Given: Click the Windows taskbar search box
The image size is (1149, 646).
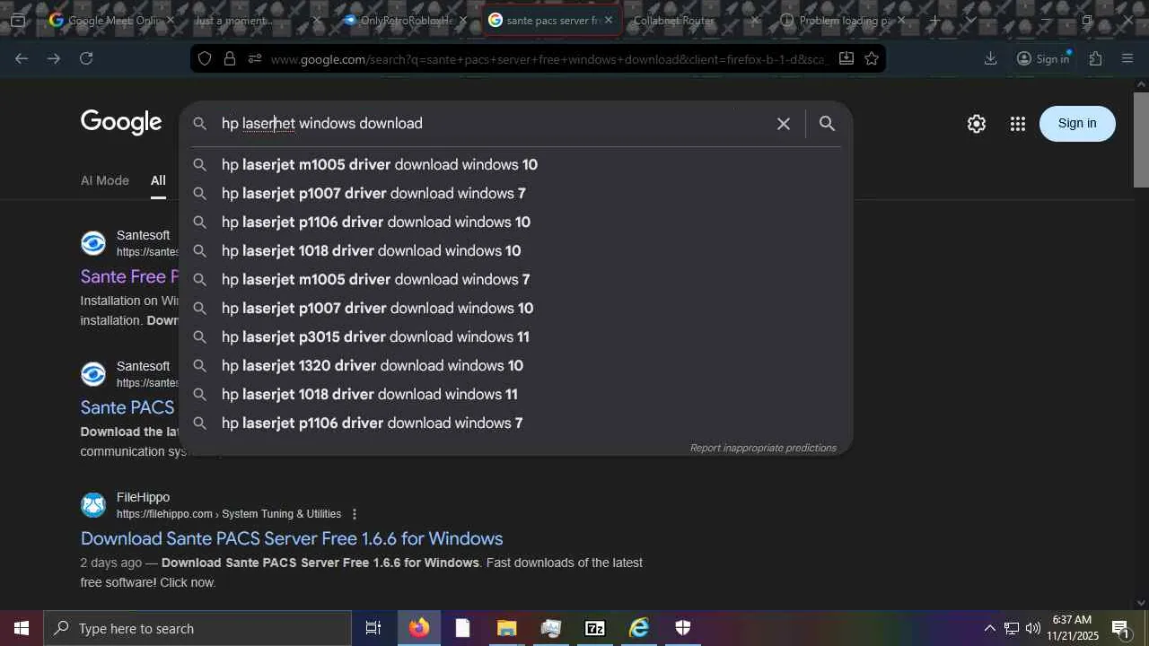Looking at the screenshot, I should (x=197, y=628).
